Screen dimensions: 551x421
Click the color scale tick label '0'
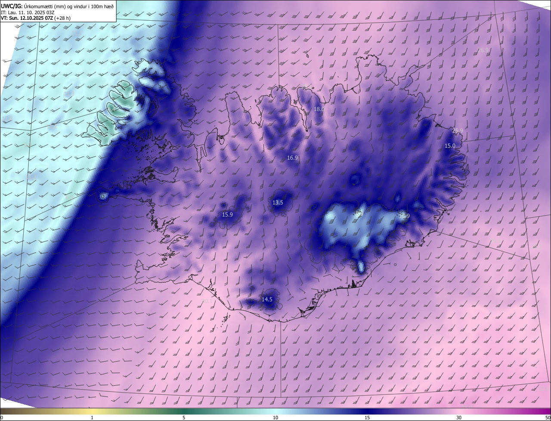click(2, 418)
